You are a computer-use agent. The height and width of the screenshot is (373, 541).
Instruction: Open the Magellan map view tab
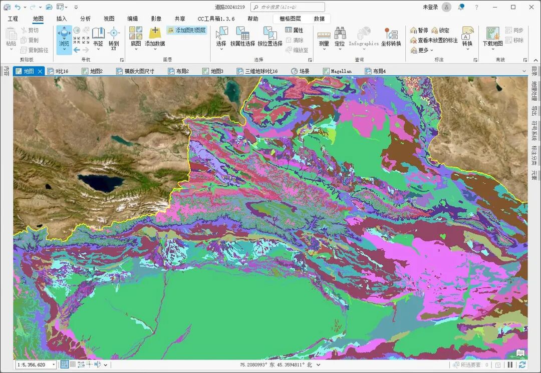[x=338, y=71]
